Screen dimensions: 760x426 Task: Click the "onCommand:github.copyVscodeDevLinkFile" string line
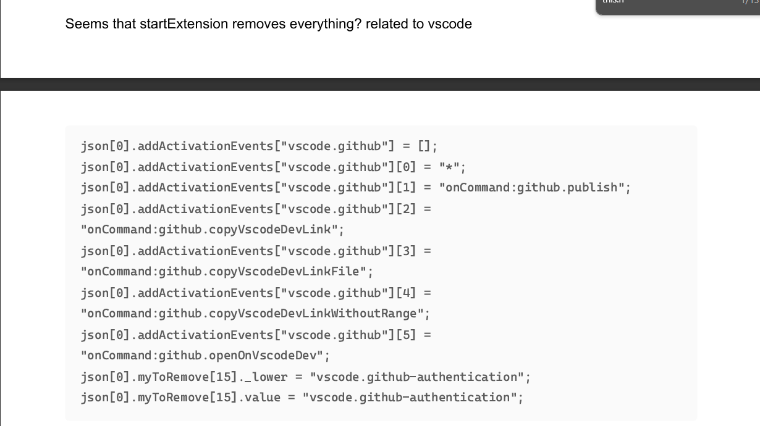coord(227,272)
